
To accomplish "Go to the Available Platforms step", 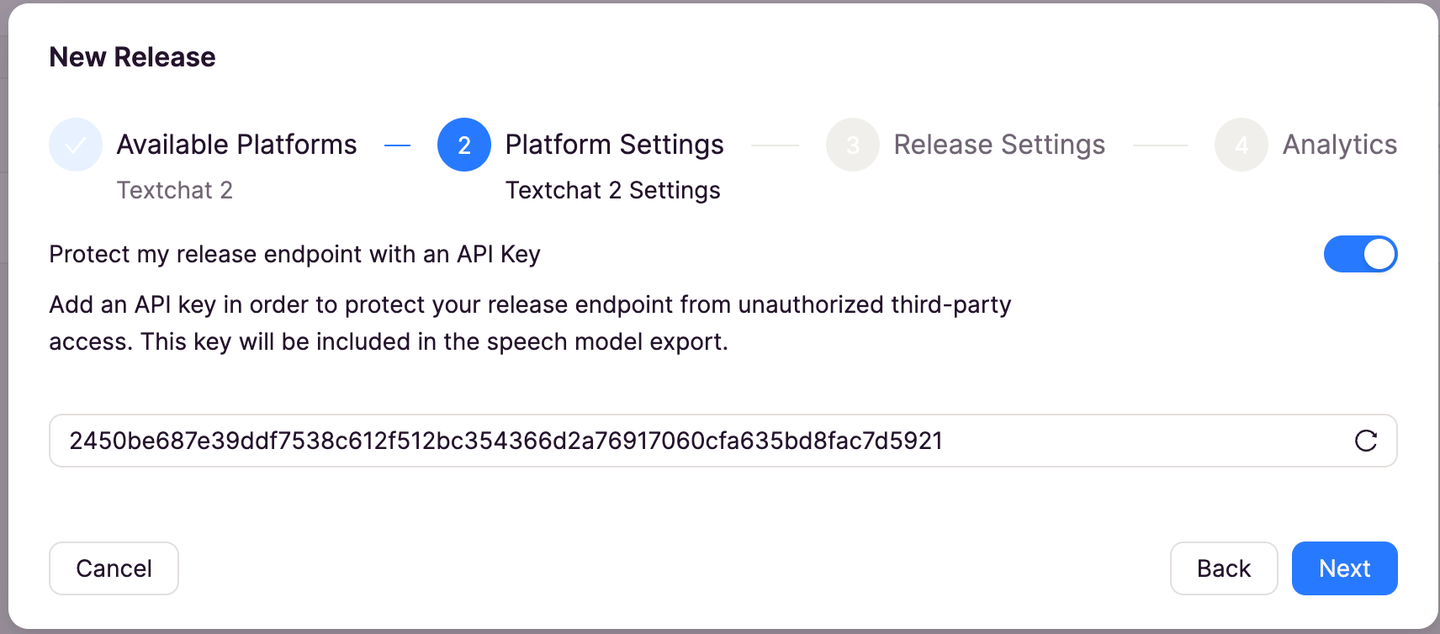I will coord(236,145).
